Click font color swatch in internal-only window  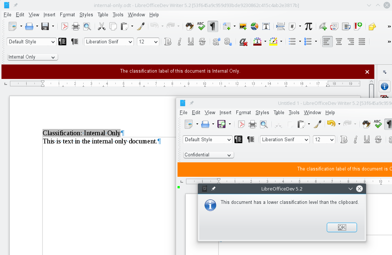point(257,42)
